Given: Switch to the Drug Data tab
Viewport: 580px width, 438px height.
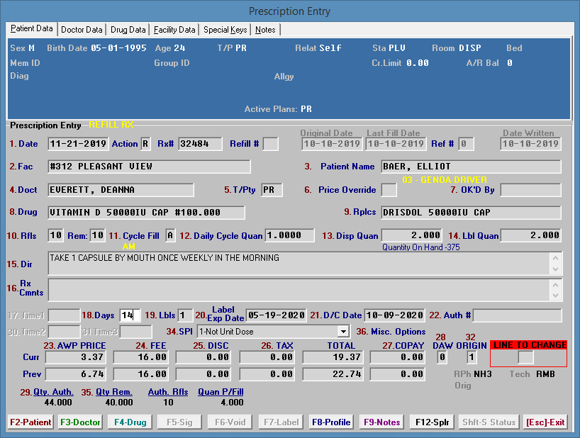Looking at the screenshot, I should point(128,30).
